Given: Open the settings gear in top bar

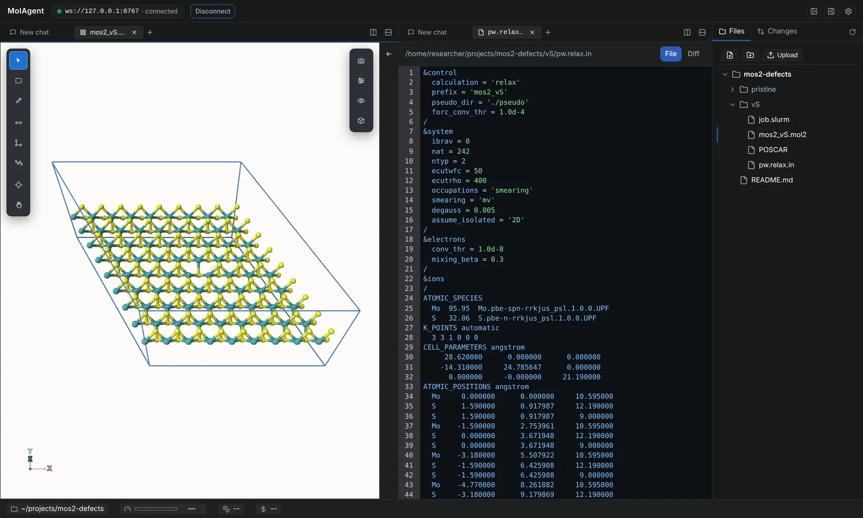Looking at the screenshot, I should (x=848, y=11).
